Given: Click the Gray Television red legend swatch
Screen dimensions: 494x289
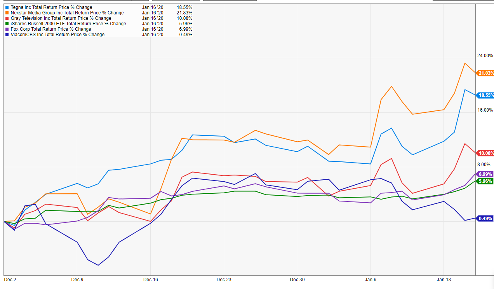Looking at the screenshot, I should coord(7,18).
